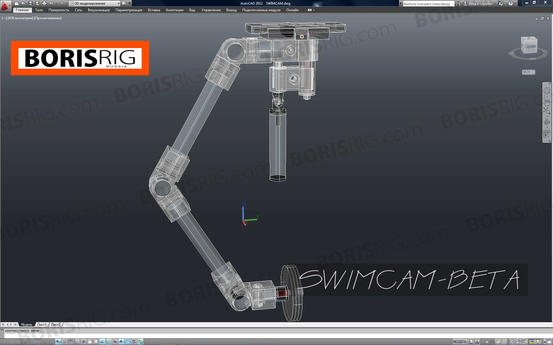The width and height of the screenshot is (553, 345).
Task: Open the Аннотации ribbon tab
Action: pyautogui.click(x=175, y=10)
